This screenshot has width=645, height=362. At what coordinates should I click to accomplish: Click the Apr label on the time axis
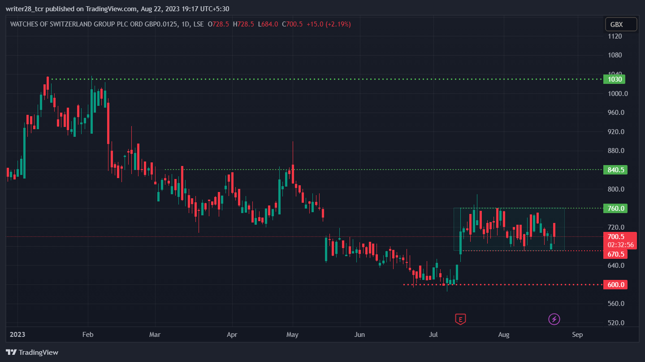[x=232, y=335]
